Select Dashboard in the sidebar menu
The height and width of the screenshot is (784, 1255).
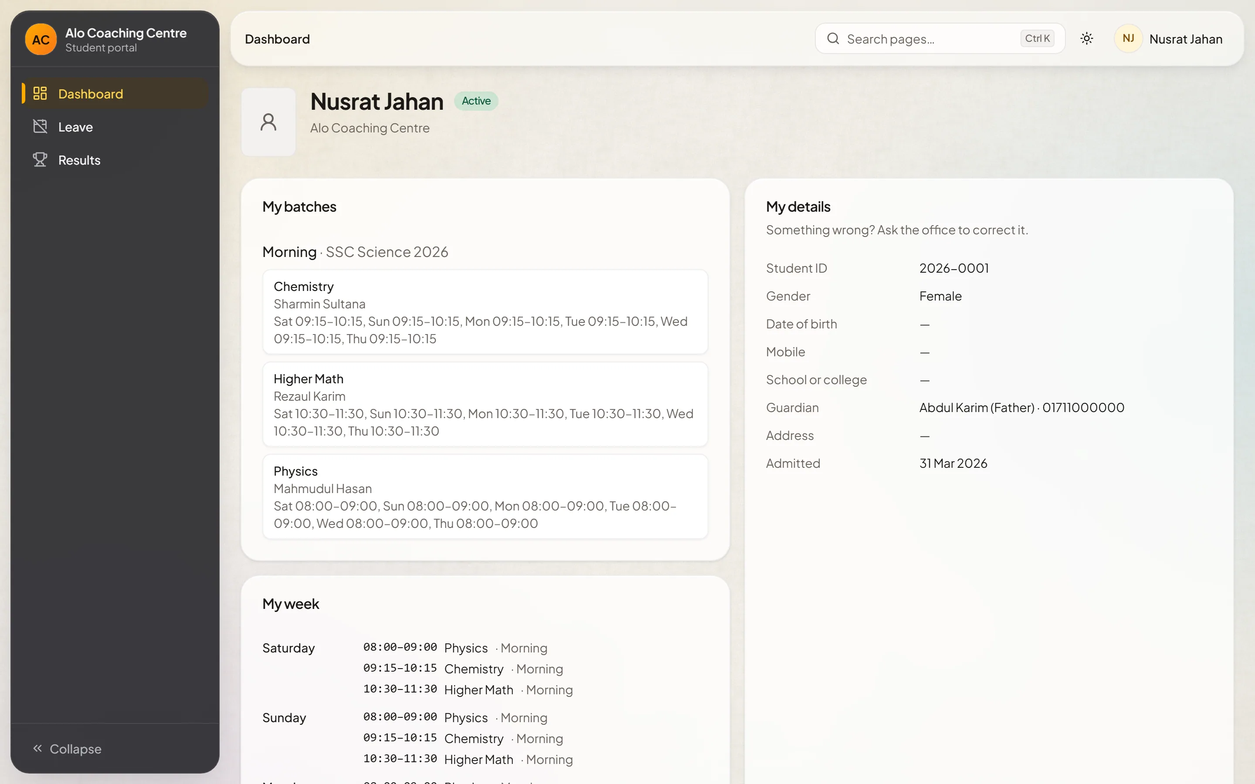[x=115, y=93]
